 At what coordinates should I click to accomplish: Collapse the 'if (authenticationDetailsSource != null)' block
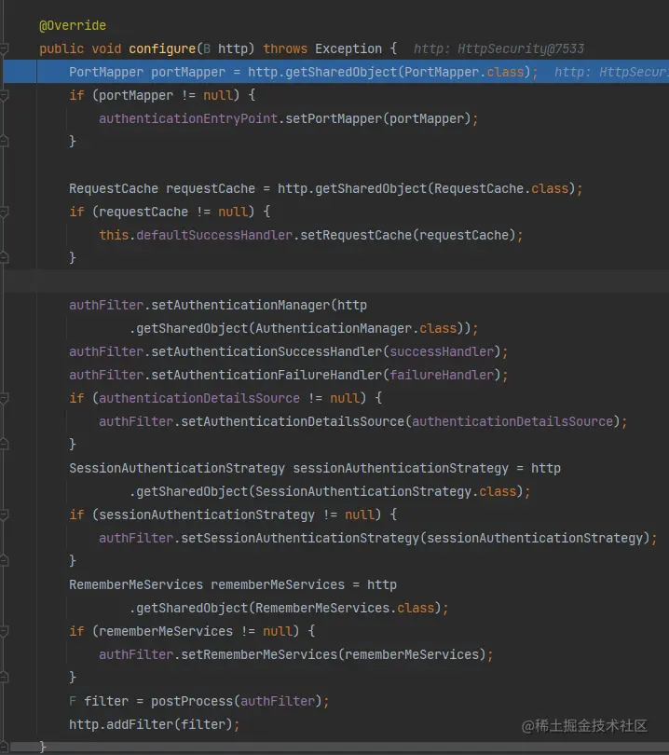click(x=4, y=398)
